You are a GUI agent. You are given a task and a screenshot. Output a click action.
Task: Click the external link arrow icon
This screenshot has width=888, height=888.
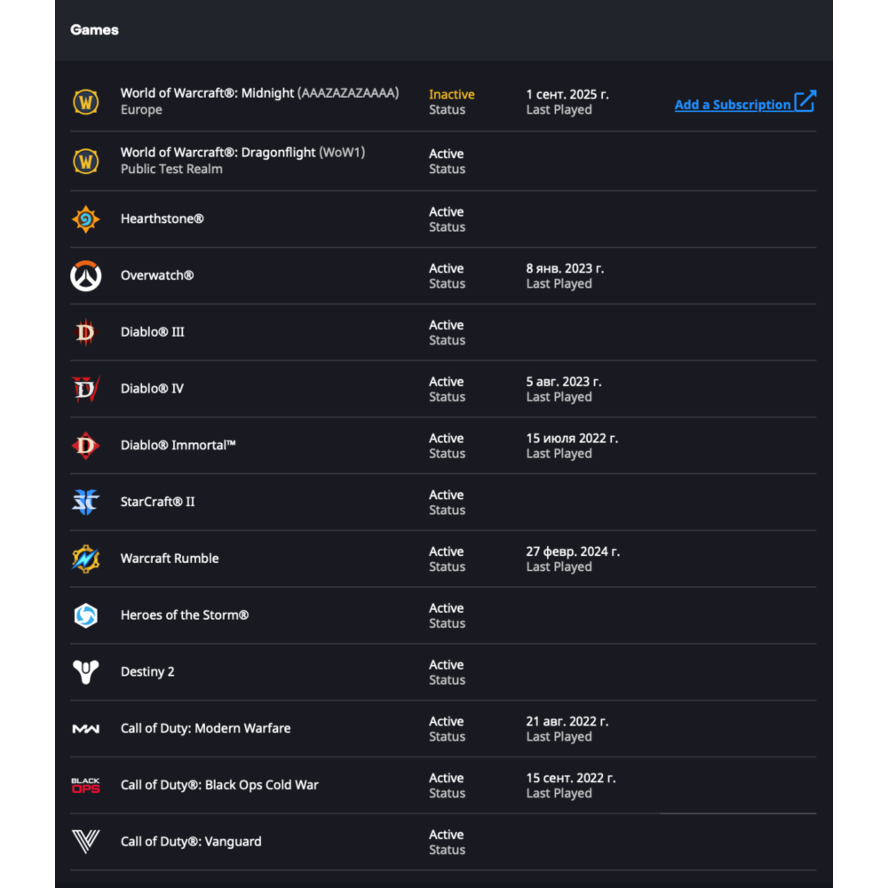click(805, 101)
